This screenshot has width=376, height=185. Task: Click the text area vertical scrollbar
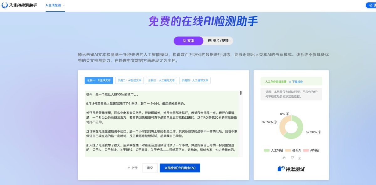(241, 93)
